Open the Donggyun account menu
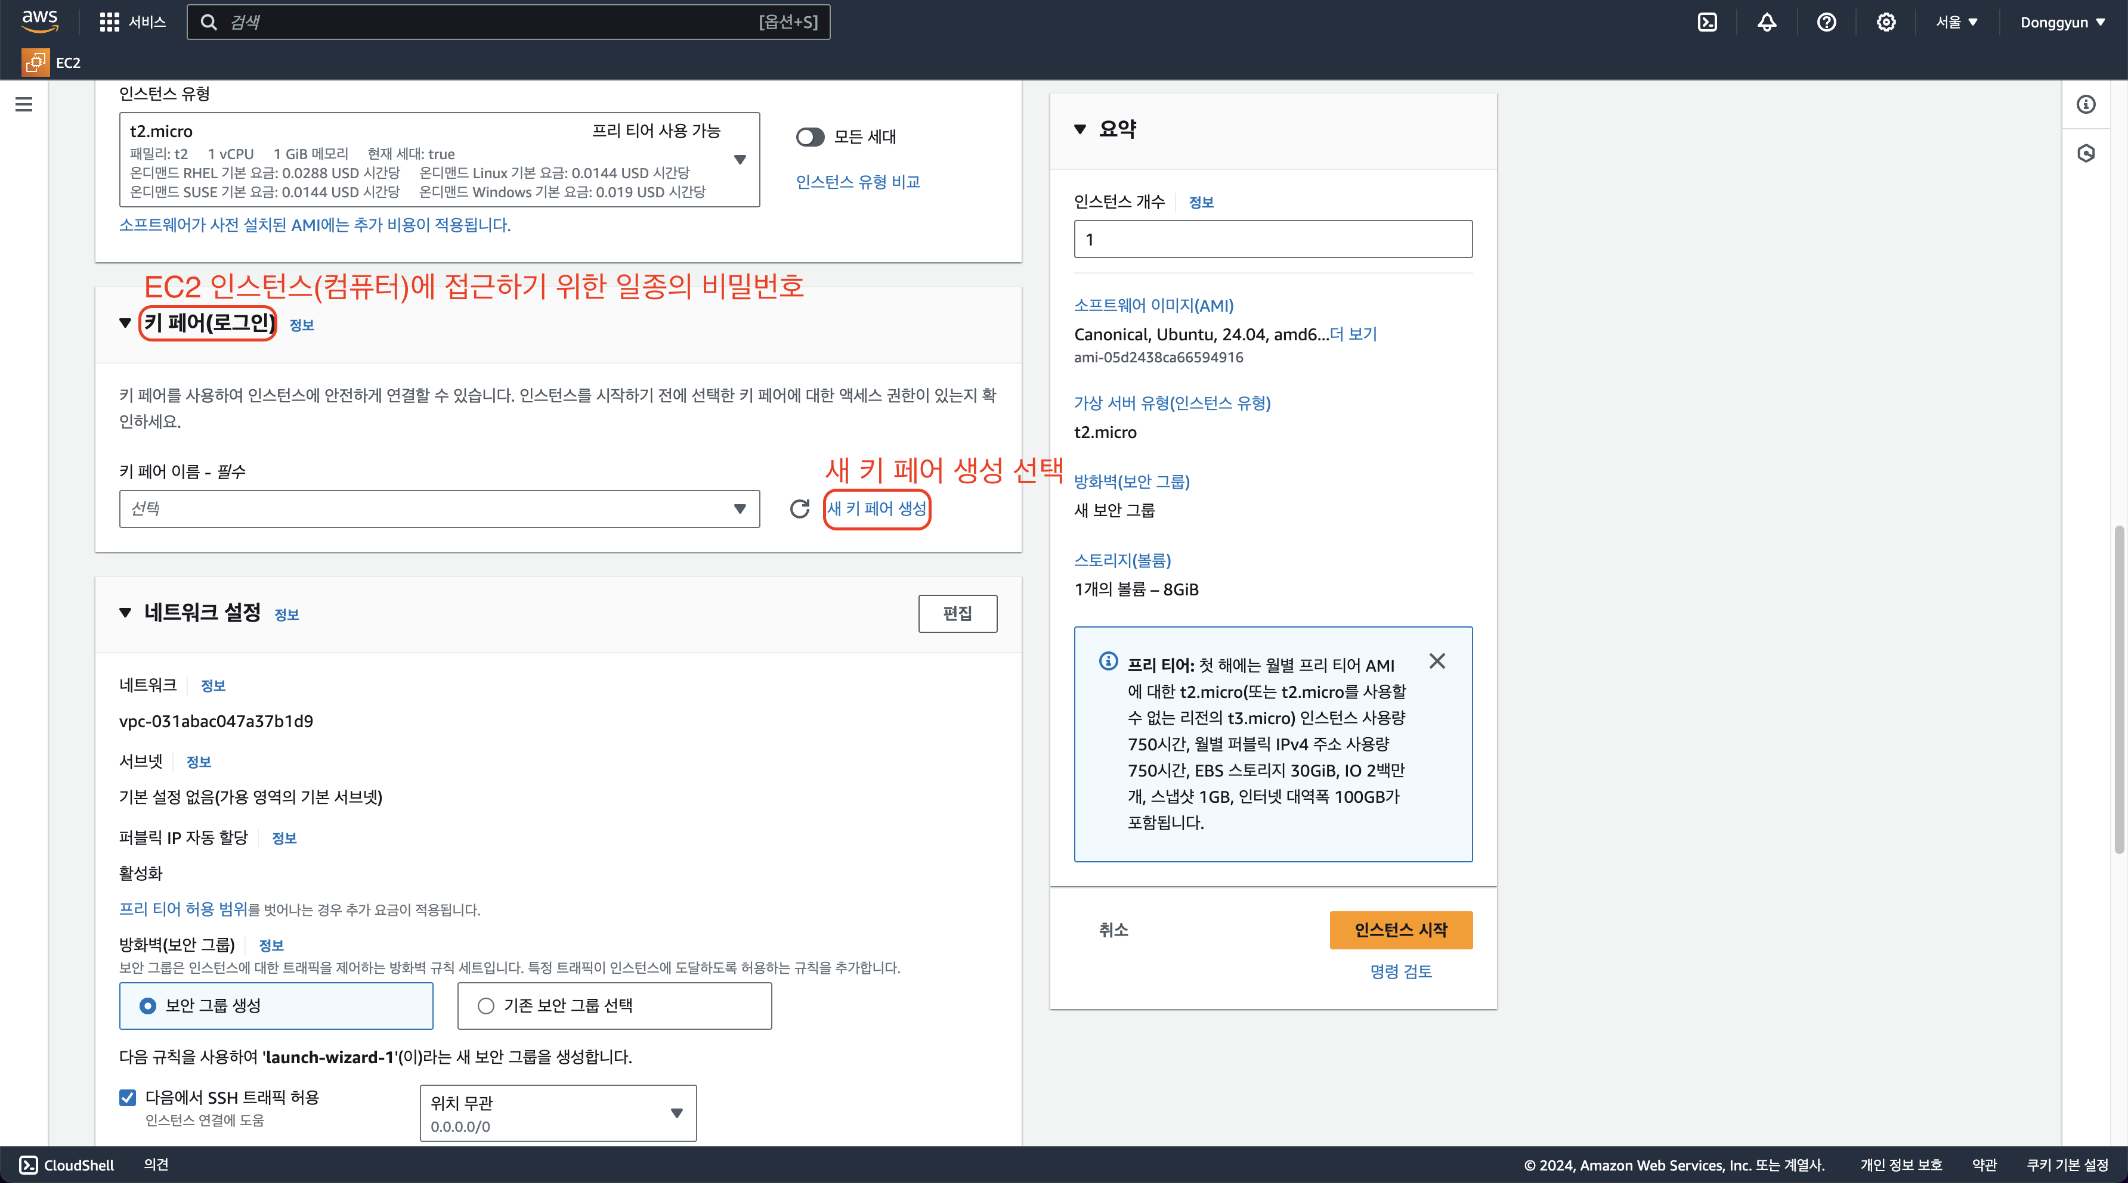This screenshot has width=2128, height=1183. [x=2062, y=22]
